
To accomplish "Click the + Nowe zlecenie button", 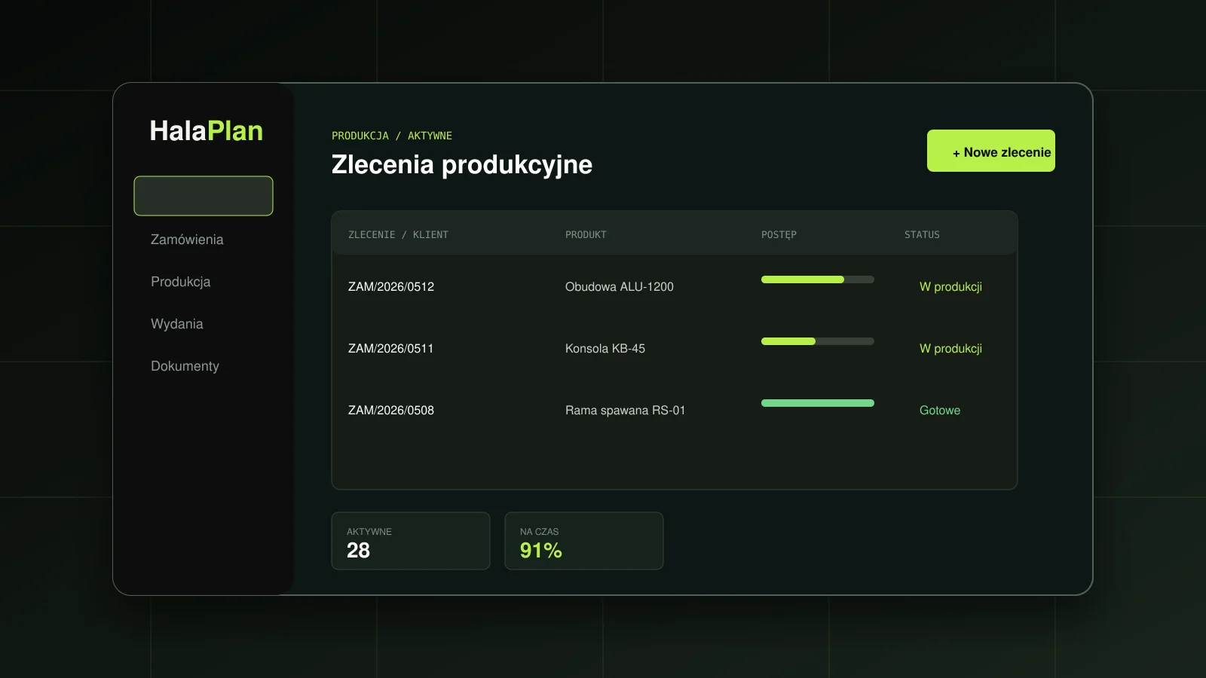I will point(991,151).
